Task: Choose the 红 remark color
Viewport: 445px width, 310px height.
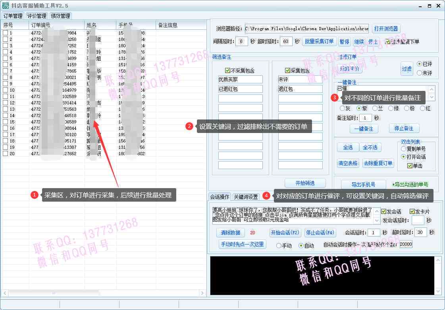Action: point(422,108)
